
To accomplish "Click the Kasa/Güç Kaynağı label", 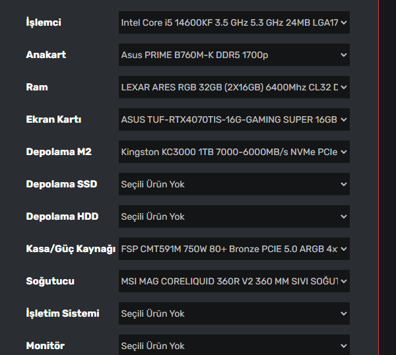I will point(71,249).
